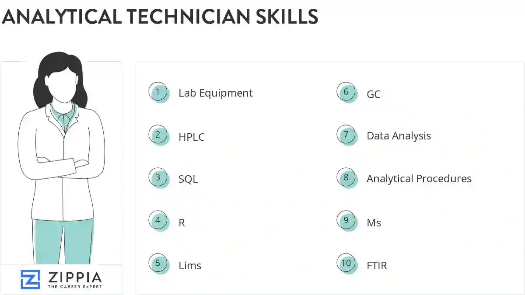Click the Lims skill label
This screenshot has height=295, width=525.
[x=190, y=265]
